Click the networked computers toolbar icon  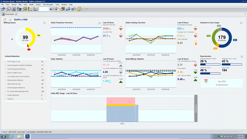[x=19, y=9]
